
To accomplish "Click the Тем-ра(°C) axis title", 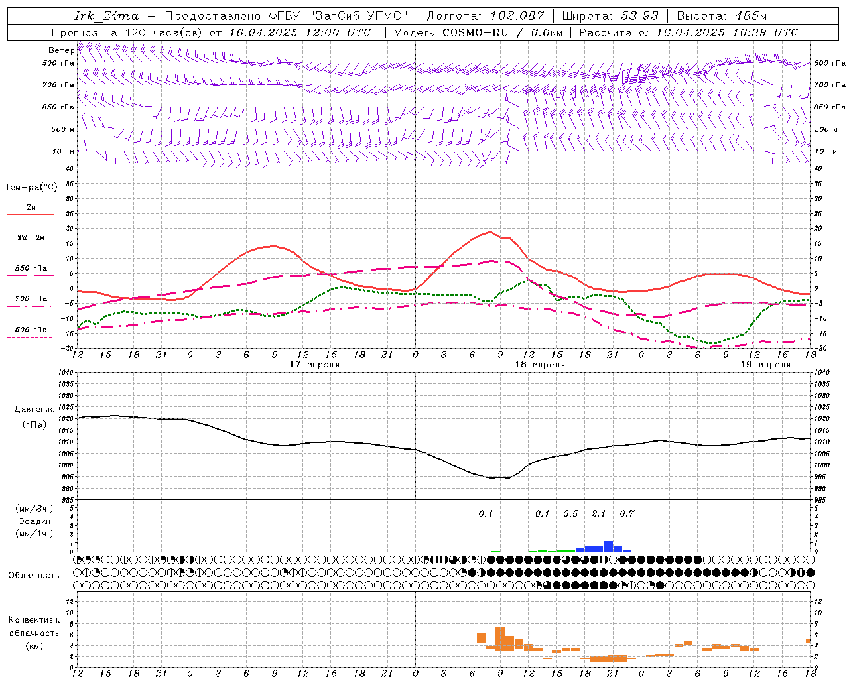I will coord(31,188).
